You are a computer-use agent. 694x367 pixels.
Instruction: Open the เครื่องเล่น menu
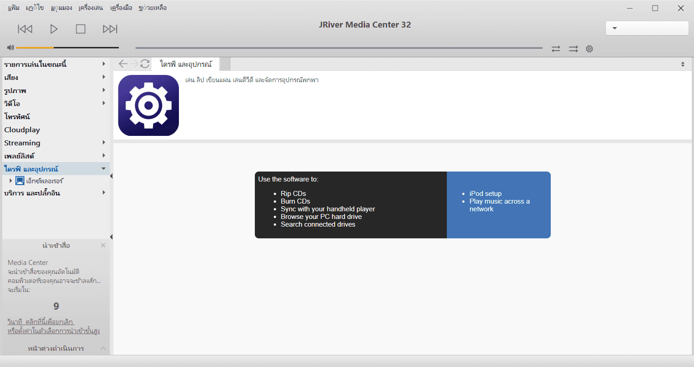click(91, 8)
